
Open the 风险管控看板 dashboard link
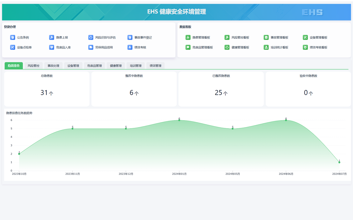coord(240,38)
